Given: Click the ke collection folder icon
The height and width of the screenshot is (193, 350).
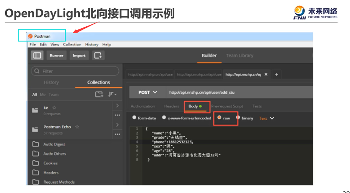Looking at the screenshot, I should (x=35, y=110).
